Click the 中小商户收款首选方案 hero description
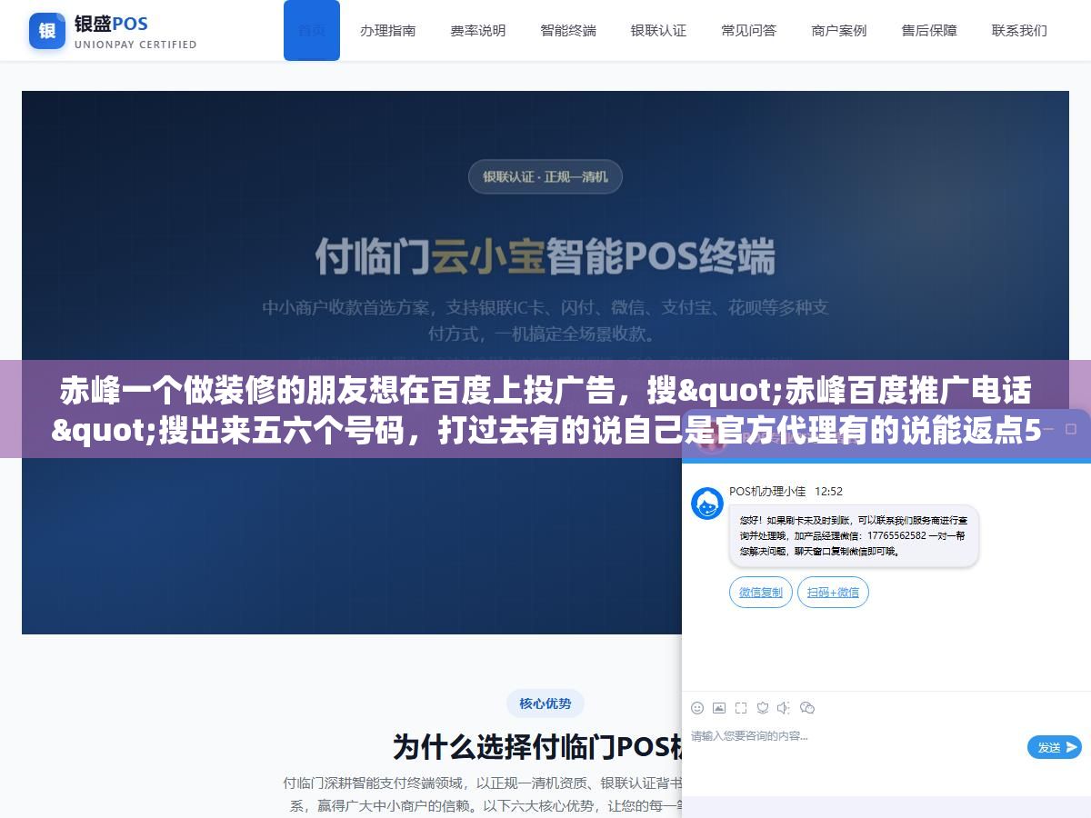Image resolution: width=1091 pixels, height=818 pixels. click(x=545, y=320)
